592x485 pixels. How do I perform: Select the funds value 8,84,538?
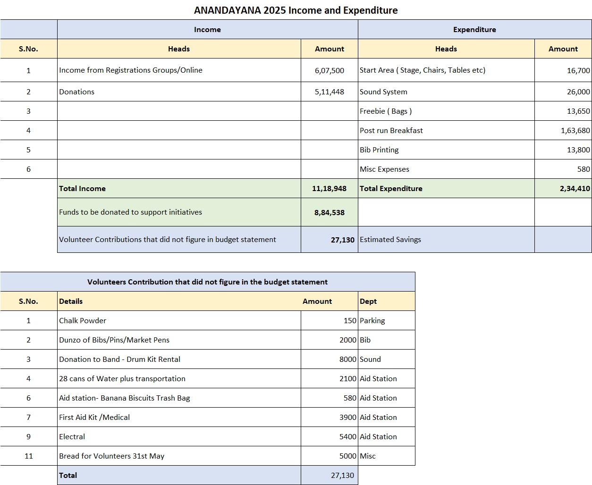(330, 212)
